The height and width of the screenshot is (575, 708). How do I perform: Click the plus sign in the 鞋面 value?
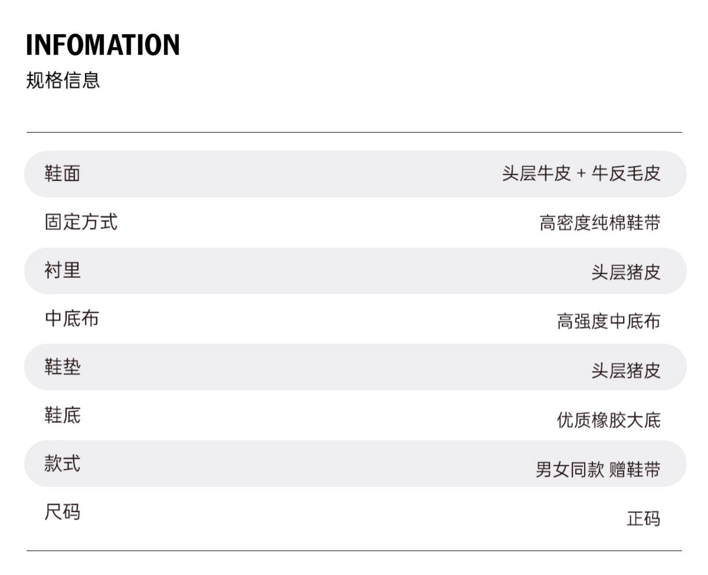pyautogui.click(x=581, y=174)
